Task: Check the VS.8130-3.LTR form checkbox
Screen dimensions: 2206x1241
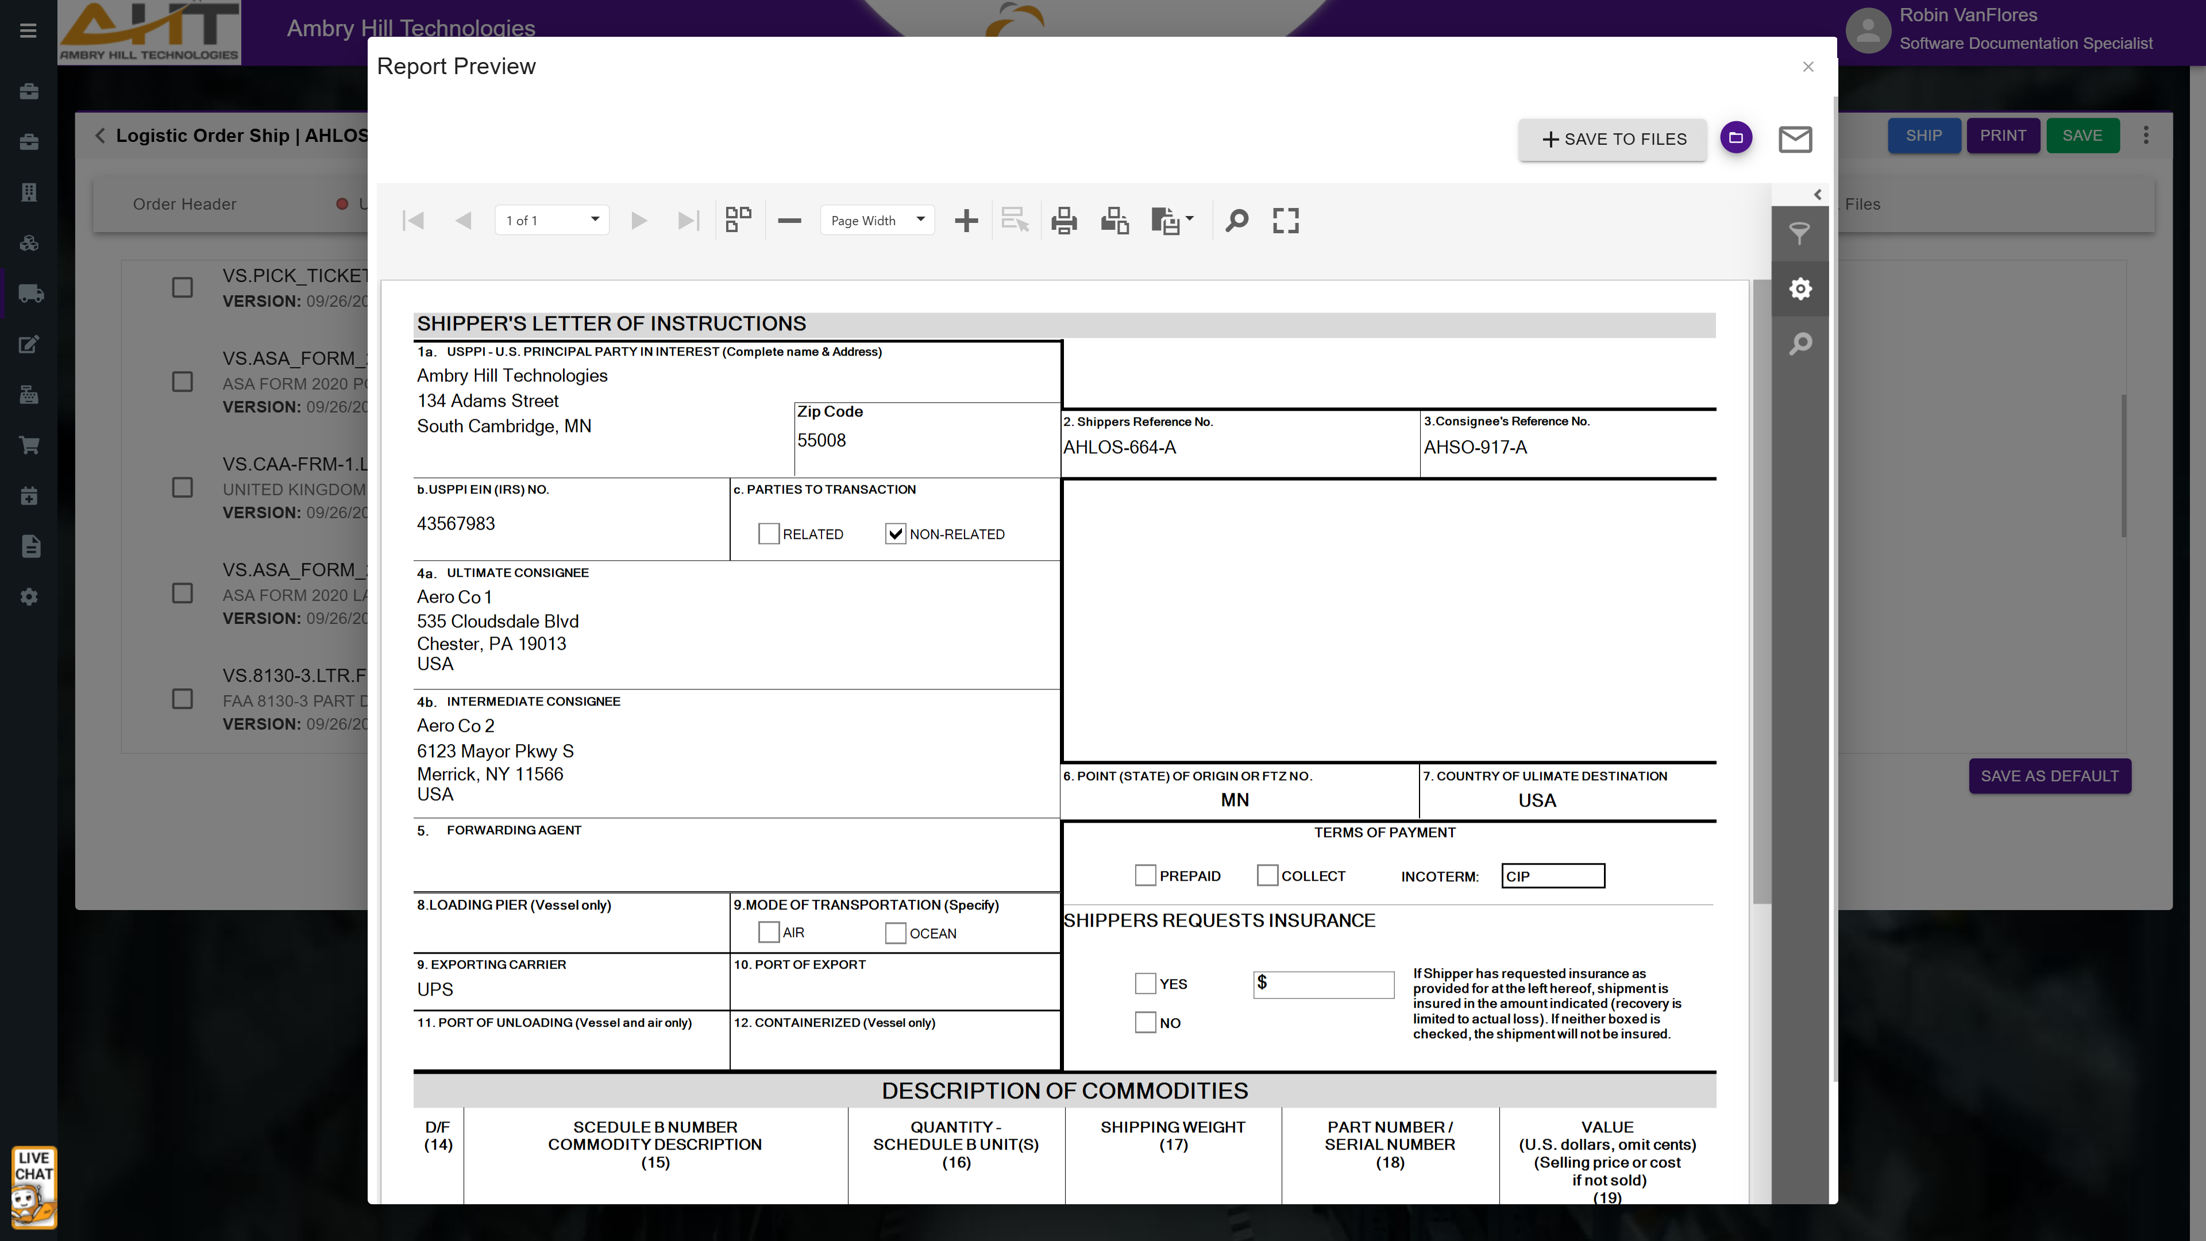Action: pyautogui.click(x=183, y=700)
